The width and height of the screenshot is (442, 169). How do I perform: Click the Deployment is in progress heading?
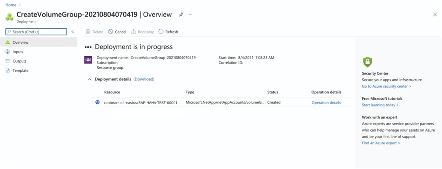(134, 47)
